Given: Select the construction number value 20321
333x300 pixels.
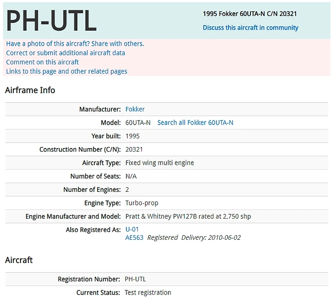Looking at the screenshot, I should coord(134,149).
